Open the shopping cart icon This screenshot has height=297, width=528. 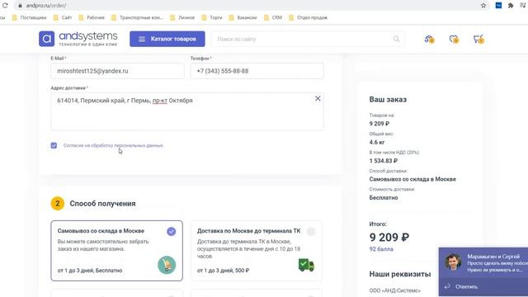point(478,39)
